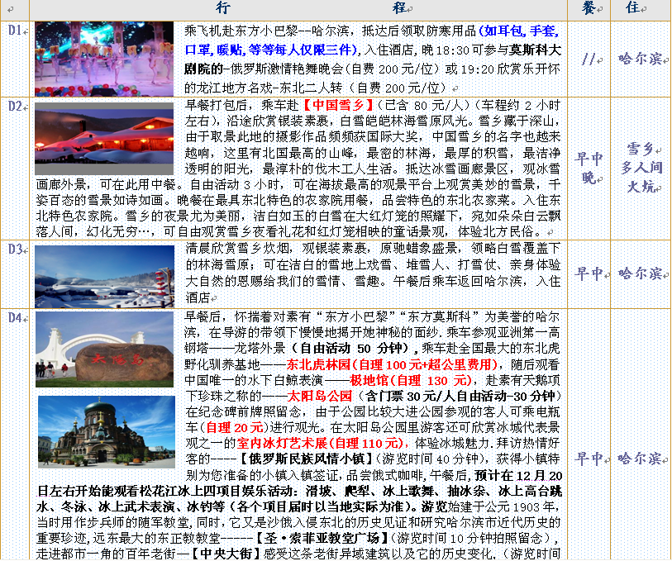672x561 pixels.
Task: Select the D2 snow town night photo
Action: click(104, 138)
